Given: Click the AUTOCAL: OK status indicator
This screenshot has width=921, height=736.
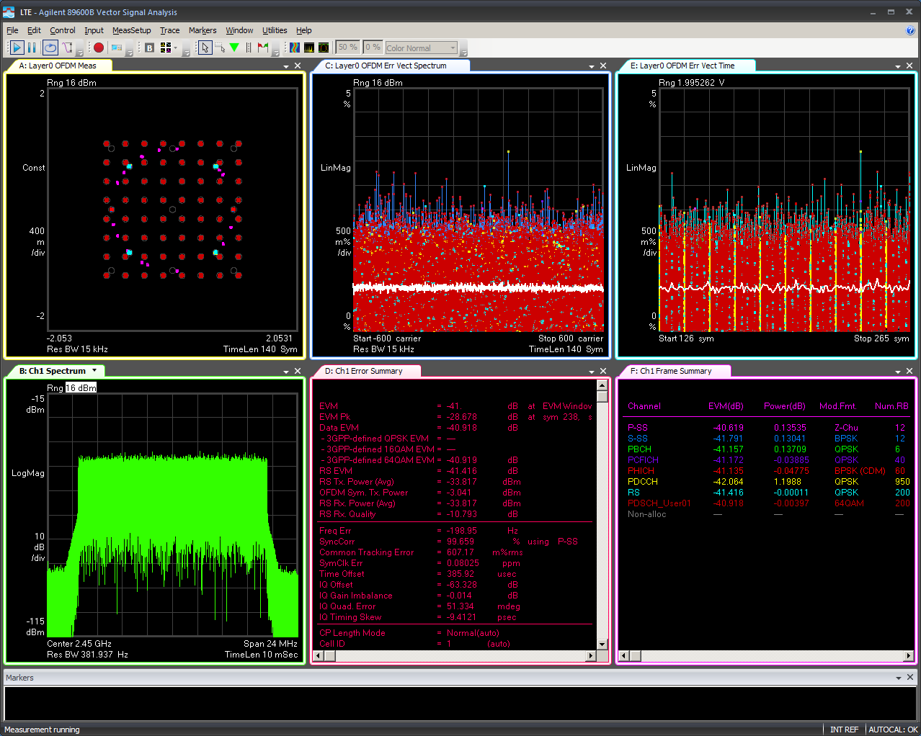Looking at the screenshot, I should [x=893, y=730].
